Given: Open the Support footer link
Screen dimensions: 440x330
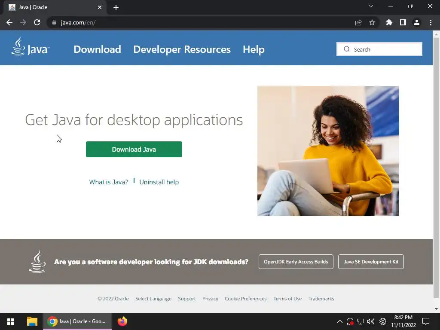Looking at the screenshot, I should (187, 299).
